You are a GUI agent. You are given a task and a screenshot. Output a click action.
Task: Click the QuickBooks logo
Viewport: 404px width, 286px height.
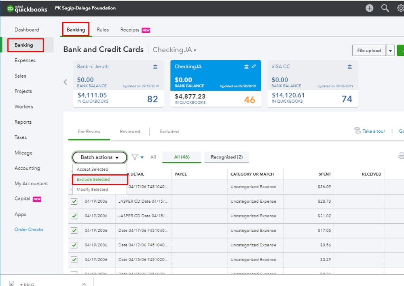pyautogui.click(x=27, y=9)
